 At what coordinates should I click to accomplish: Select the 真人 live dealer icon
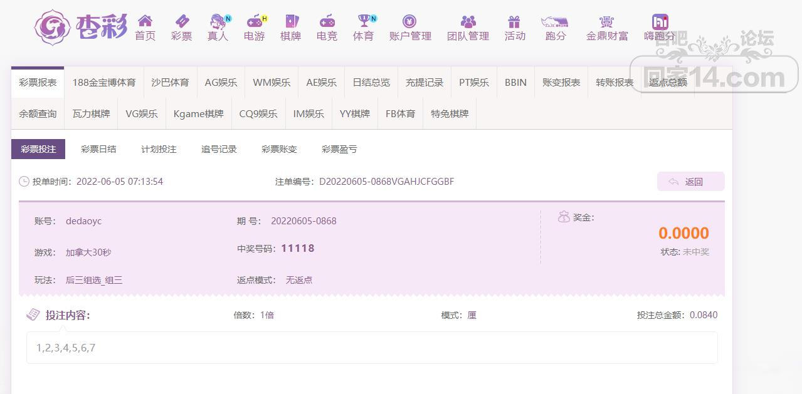click(x=218, y=21)
